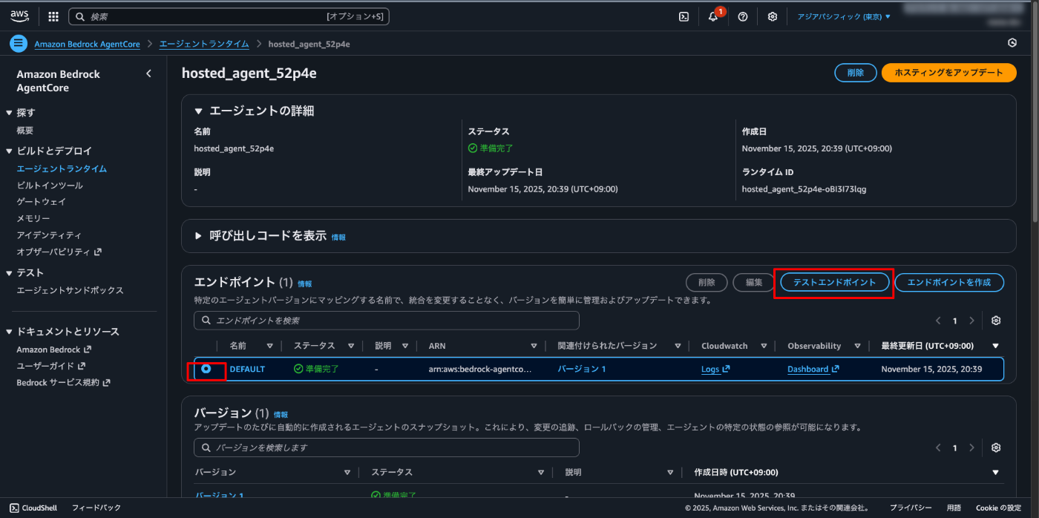
Task: Collapse the ドキュメントとリソース navigation group
Action: pyautogui.click(x=9, y=332)
